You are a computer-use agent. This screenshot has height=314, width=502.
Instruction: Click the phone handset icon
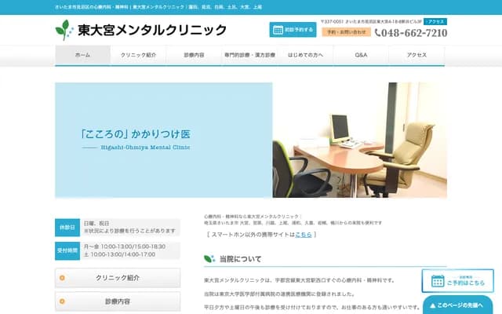point(377,33)
